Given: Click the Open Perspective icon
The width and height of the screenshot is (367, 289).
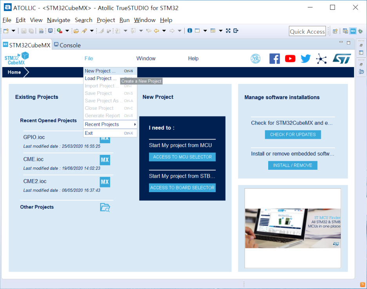Looking at the screenshot, I should coord(335,31).
